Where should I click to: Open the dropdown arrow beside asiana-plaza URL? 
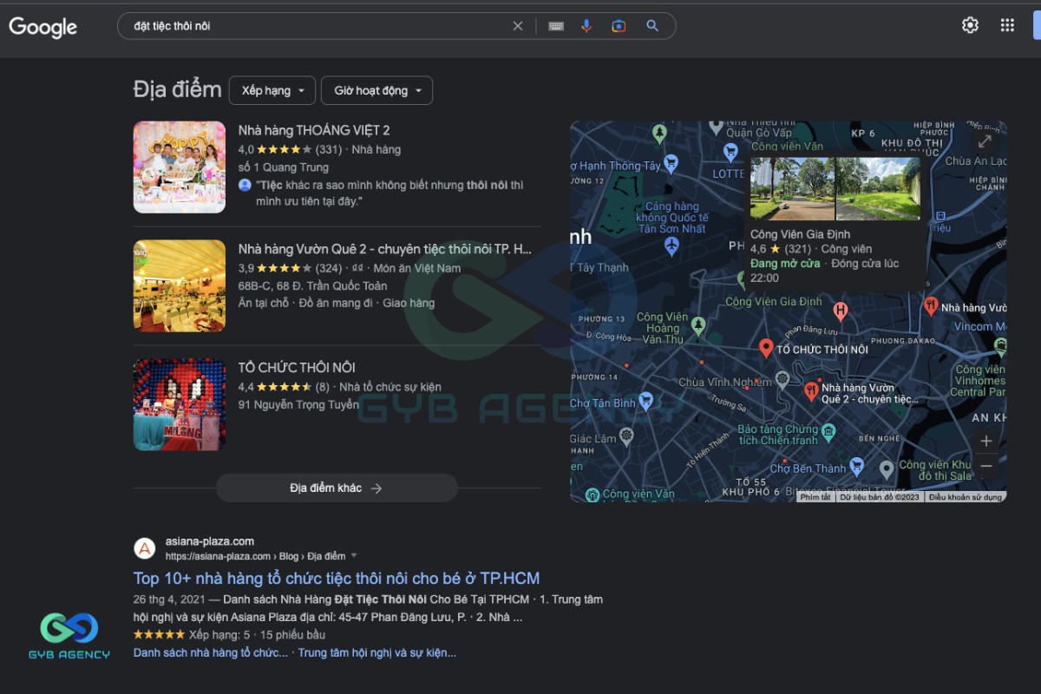point(354,556)
